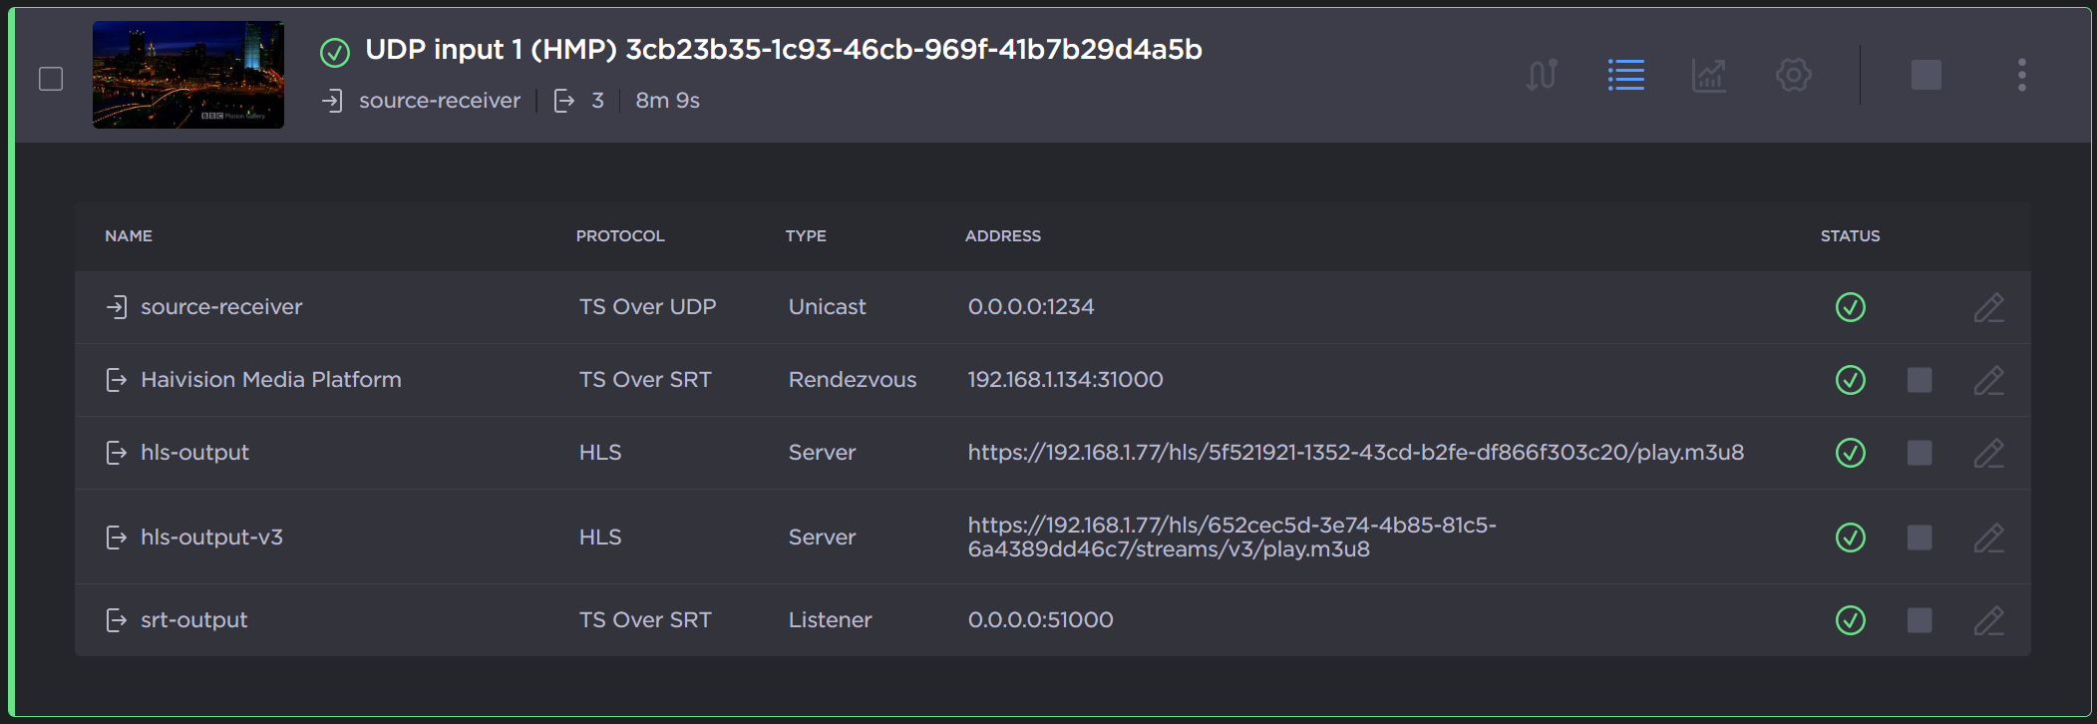Open the statistics chart icon
2097x724 pixels.
pos(1708,74)
